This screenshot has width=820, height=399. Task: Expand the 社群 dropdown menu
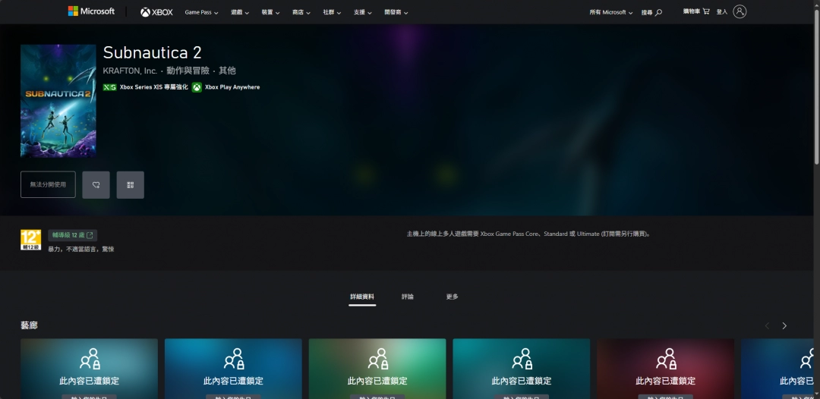(332, 12)
